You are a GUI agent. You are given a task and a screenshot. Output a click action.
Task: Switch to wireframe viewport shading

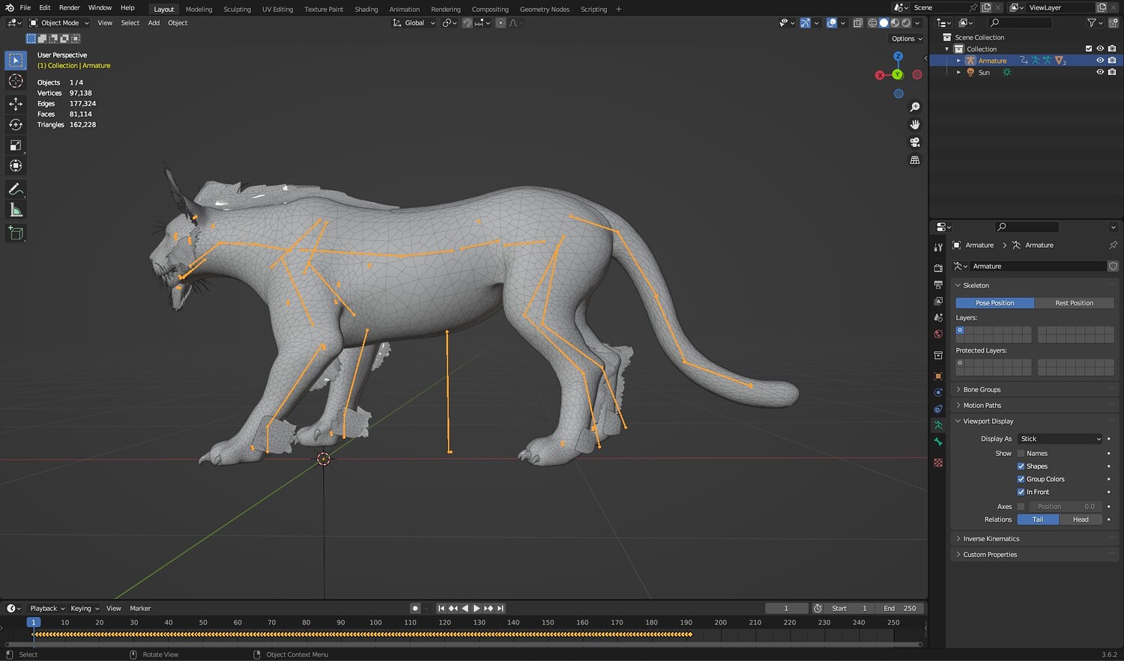[x=872, y=23]
